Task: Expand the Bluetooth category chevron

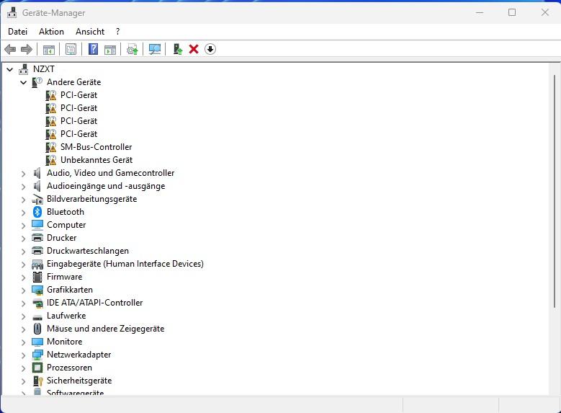Action: coord(24,213)
